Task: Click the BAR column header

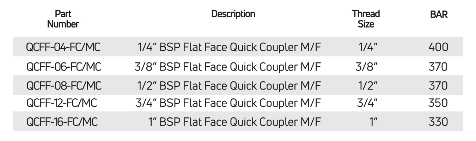Action: coord(439,14)
